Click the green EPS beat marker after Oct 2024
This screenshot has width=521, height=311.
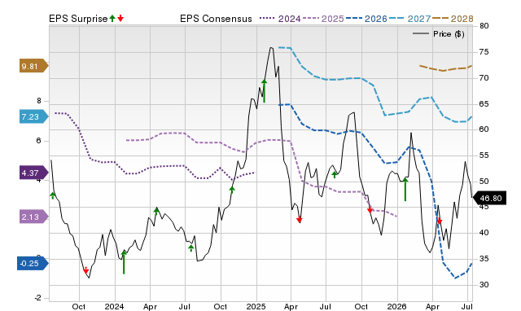click(x=232, y=190)
